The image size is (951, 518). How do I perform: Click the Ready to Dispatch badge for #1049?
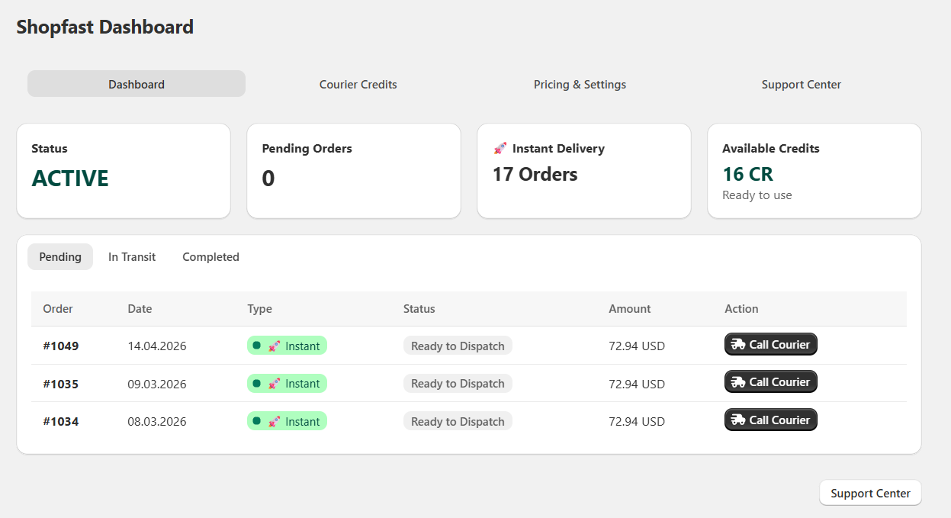coord(458,346)
